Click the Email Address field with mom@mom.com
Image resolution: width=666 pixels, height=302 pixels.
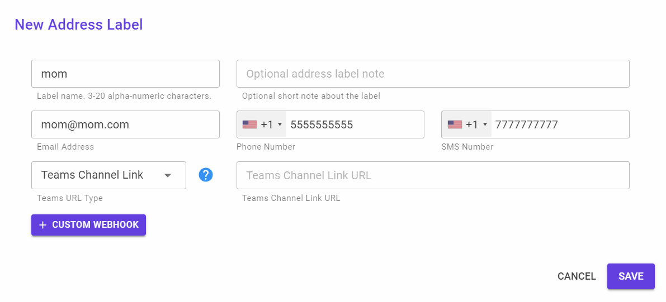125,124
